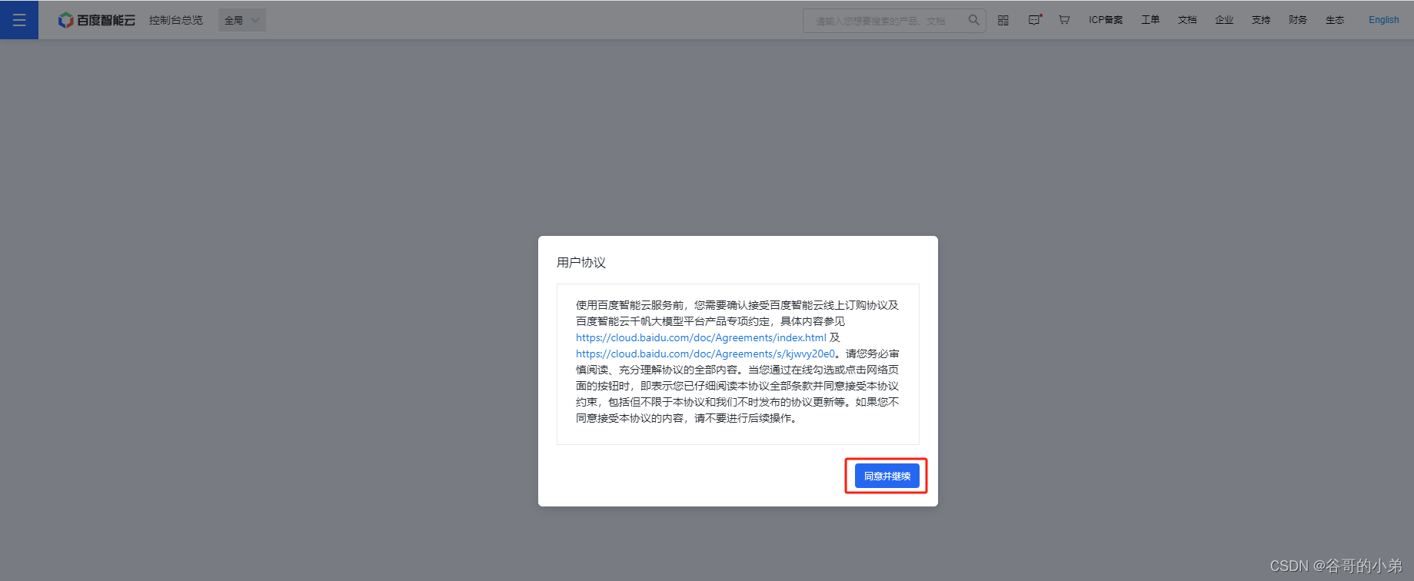Open the shopping cart icon
Image resolution: width=1414 pixels, height=581 pixels.
coord(1064,20)
